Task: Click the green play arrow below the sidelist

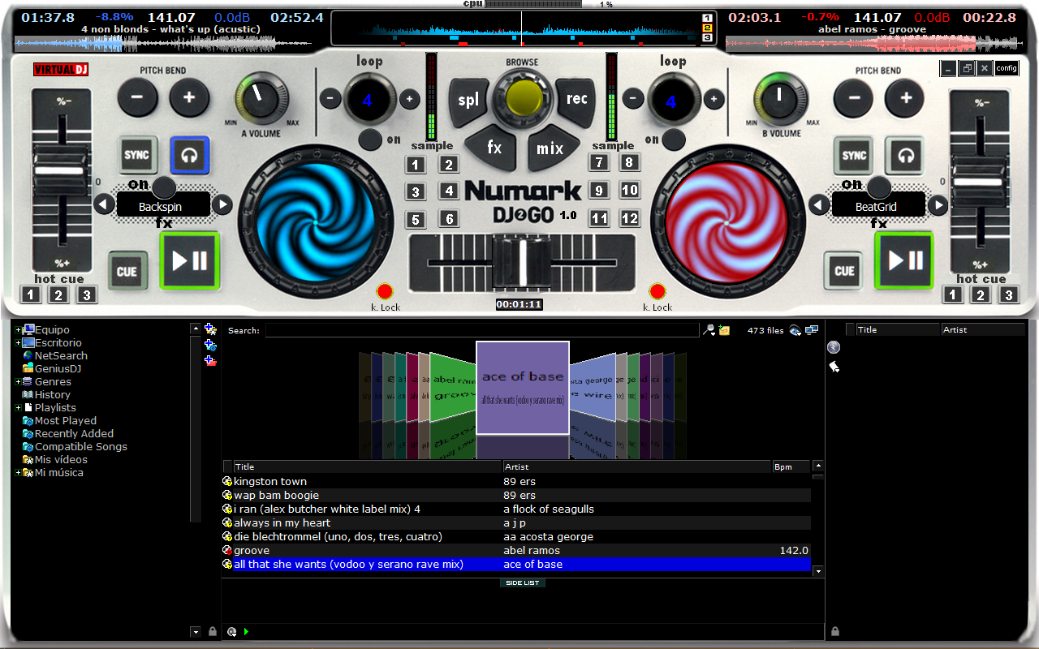Action: 246,631
